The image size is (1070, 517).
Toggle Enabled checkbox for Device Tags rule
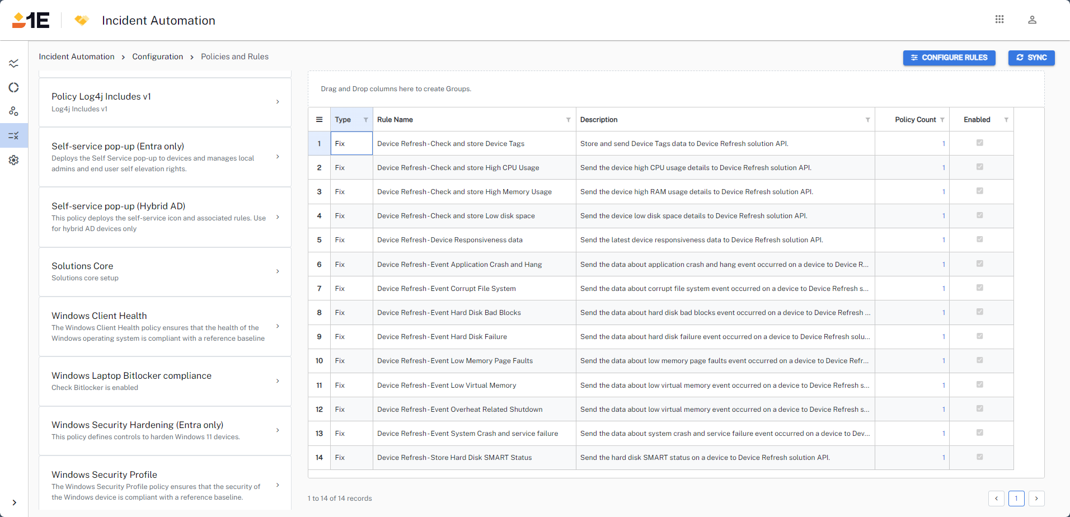click(979, 143)
